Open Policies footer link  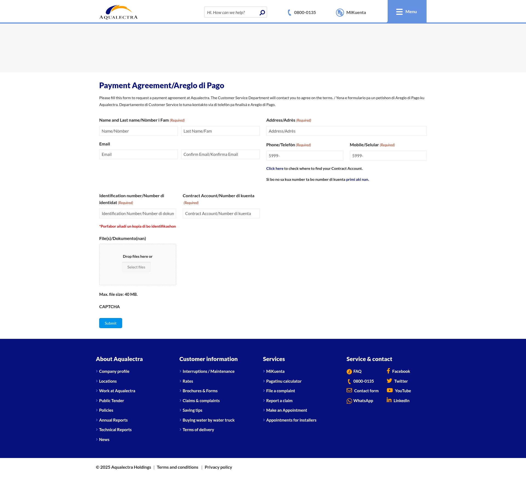pyautogui.click(x=106, y=410)
